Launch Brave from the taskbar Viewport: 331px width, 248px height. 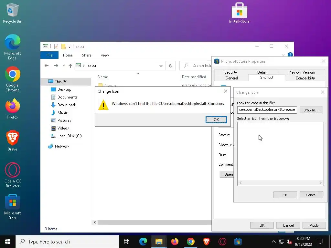(x=207, y=242)
